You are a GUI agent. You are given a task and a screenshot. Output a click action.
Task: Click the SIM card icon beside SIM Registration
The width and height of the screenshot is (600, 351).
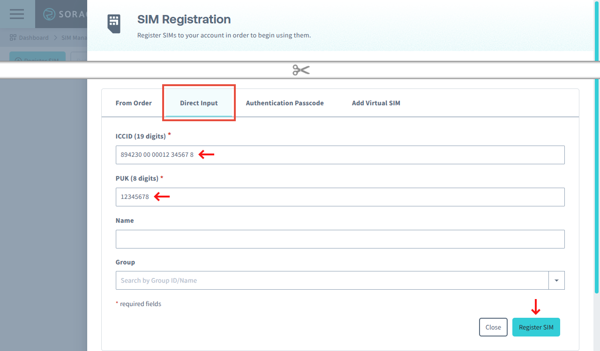tap(114, 23)
